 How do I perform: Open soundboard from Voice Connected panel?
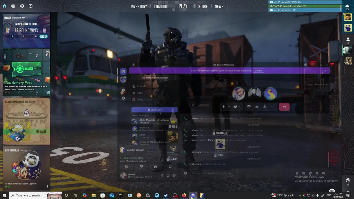(170, 167)
